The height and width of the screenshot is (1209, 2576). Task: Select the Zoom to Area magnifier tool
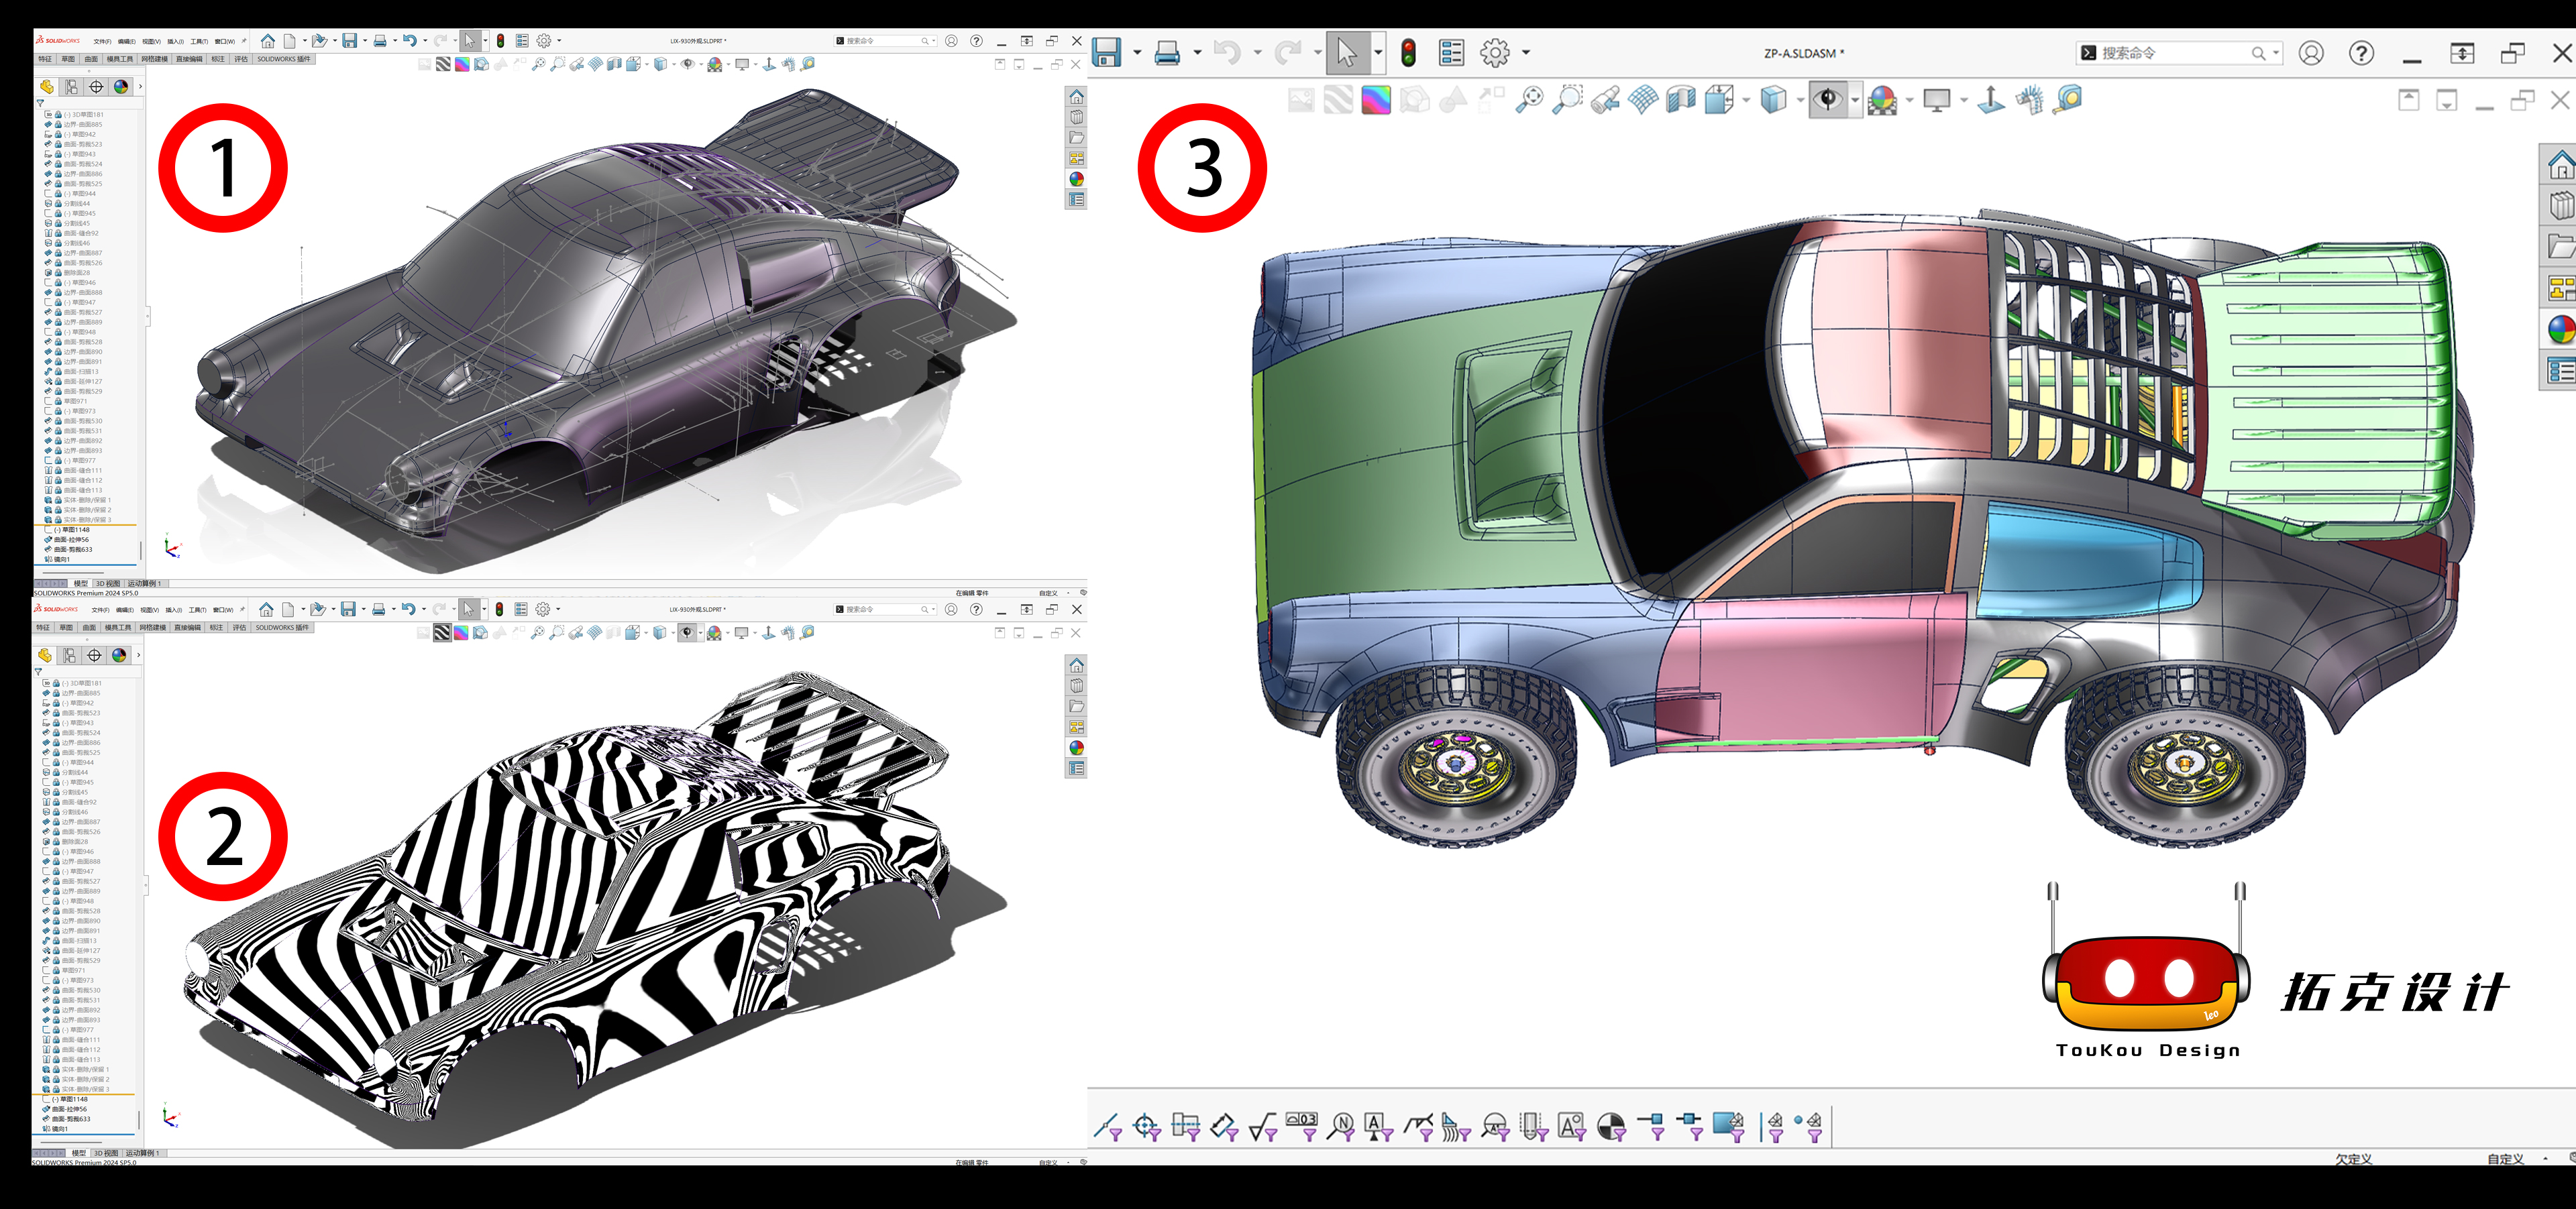pyautogui.click(x=1571, y=100)
